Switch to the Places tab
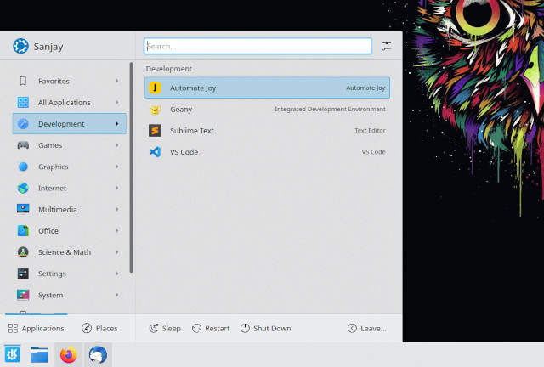The image size is (544, 367). click(99, 328)
